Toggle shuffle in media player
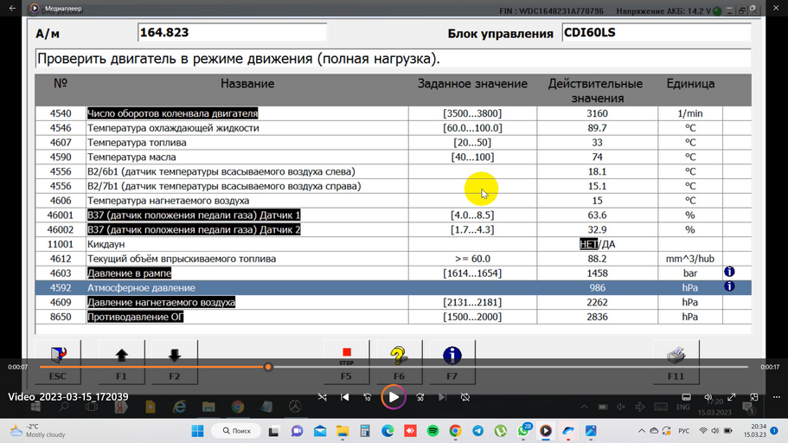 pos(322,397)
